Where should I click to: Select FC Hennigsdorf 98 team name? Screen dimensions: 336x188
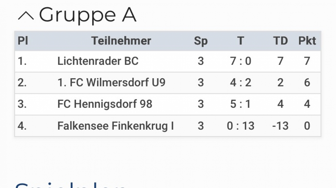point(105,104)
